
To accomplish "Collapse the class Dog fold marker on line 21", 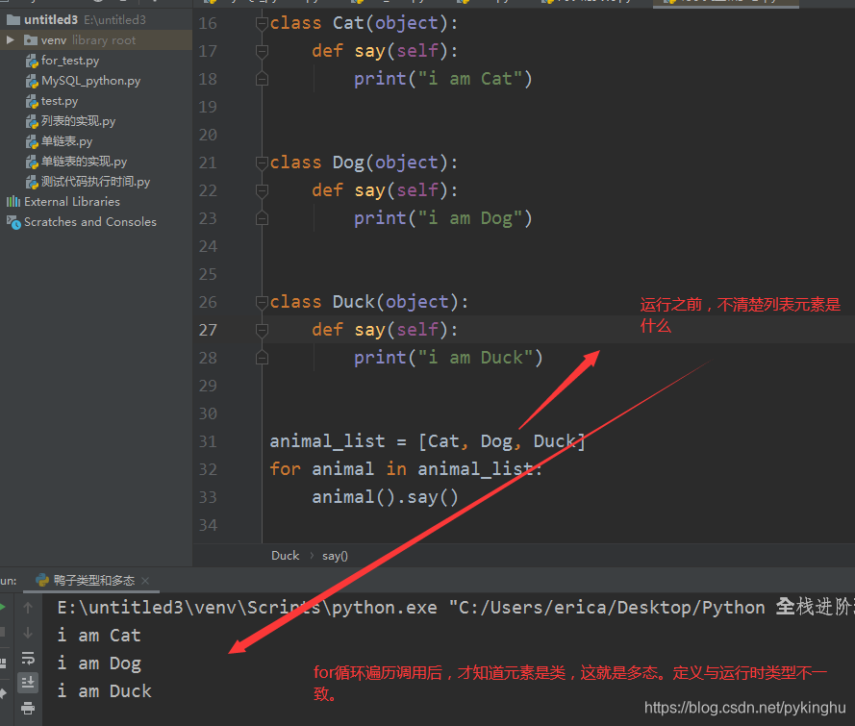I will 262,163.
